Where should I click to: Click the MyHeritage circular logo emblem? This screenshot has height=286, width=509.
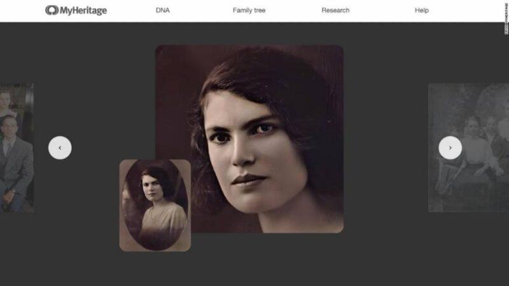(x=52, y=10)
